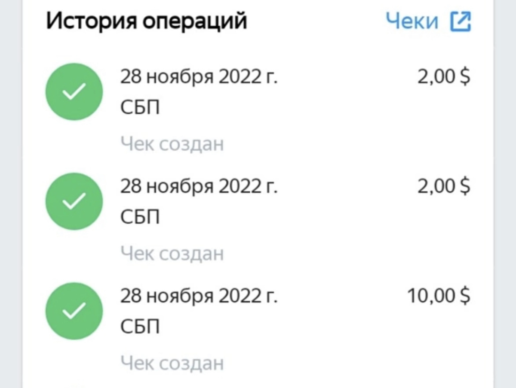Click the История операций section header
Screen dimensions: 516x388
click(146, 20)
